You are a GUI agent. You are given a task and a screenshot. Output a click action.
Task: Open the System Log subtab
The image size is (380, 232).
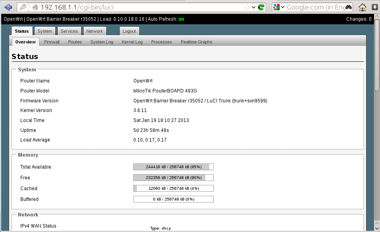point(102,42)
